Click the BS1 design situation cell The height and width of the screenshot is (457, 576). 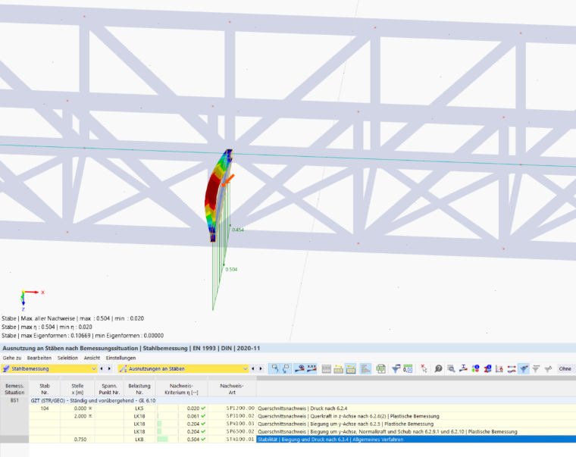point(14,400)
